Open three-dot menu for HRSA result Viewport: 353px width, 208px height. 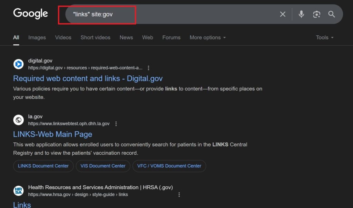(x=179, y=195)
